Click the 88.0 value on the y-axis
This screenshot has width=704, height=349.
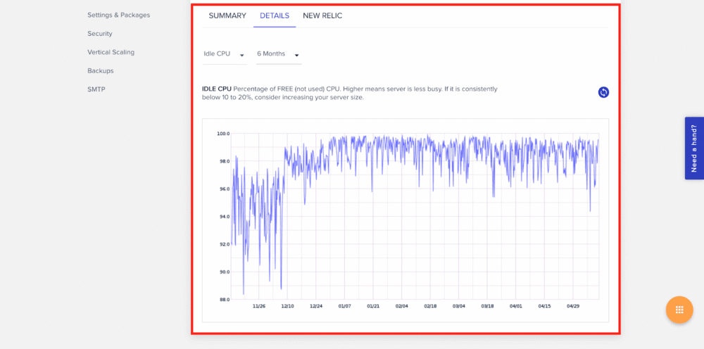[x=223, y=300]
